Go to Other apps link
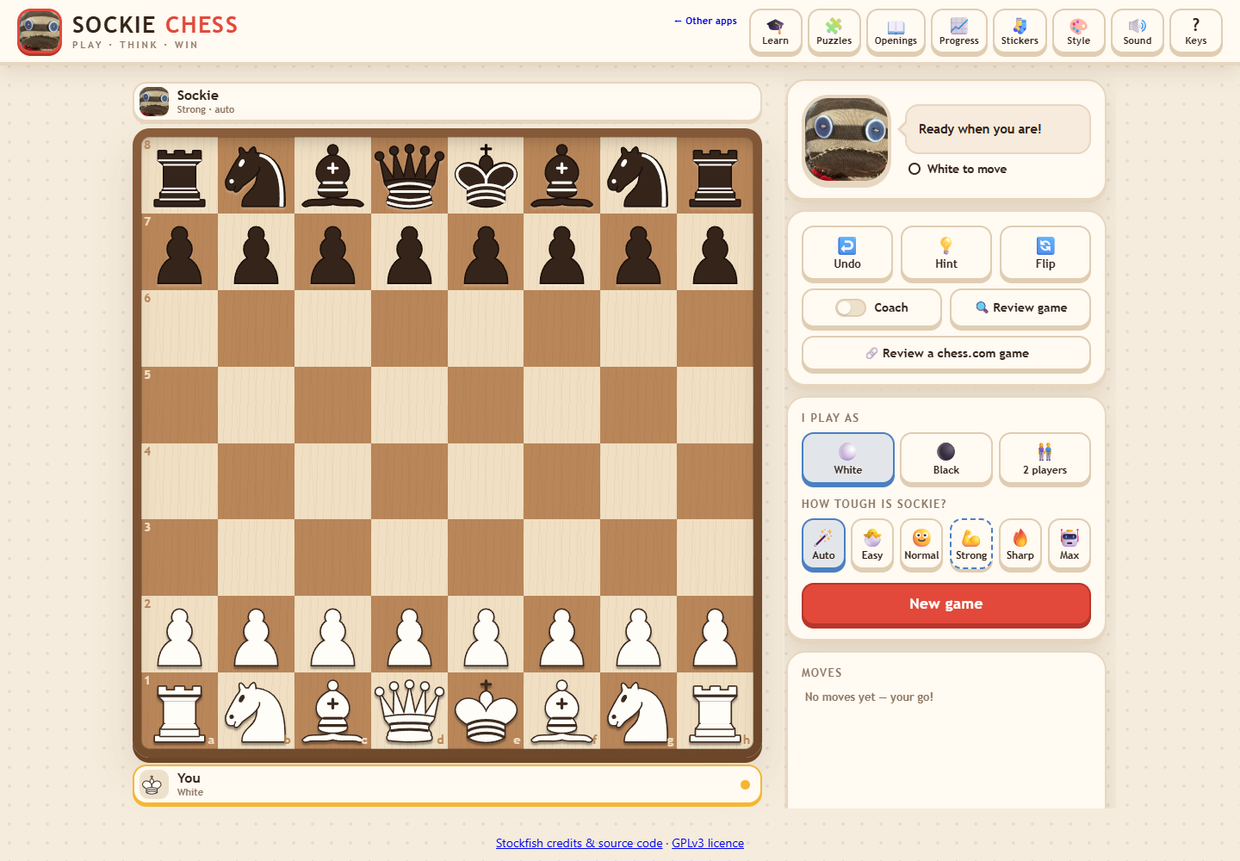 705,21
